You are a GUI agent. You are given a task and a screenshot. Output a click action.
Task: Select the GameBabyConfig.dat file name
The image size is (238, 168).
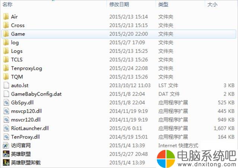click(x=37, y=94)
